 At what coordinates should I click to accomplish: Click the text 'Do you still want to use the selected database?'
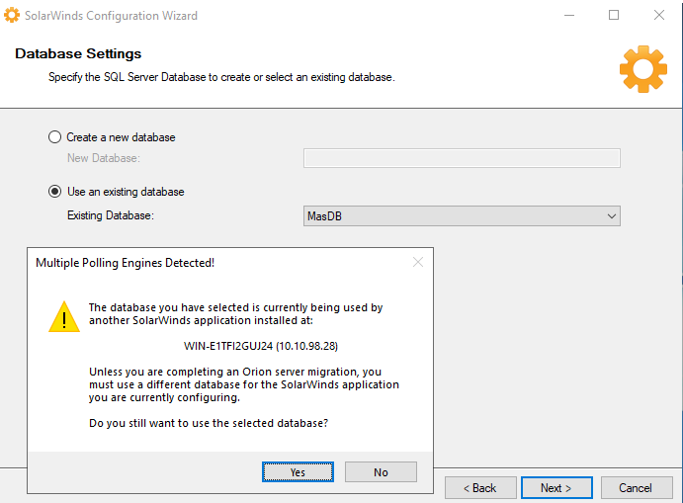pos(209,423)
